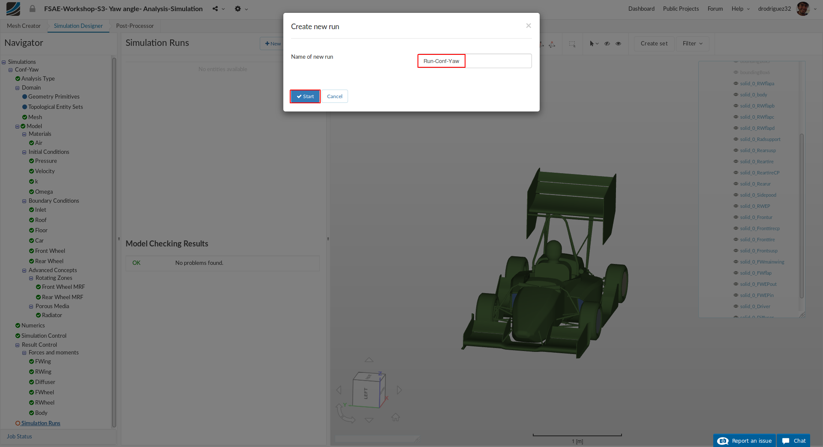
Task: Click the green check beside Analysis Type
Action: point(18,79)
